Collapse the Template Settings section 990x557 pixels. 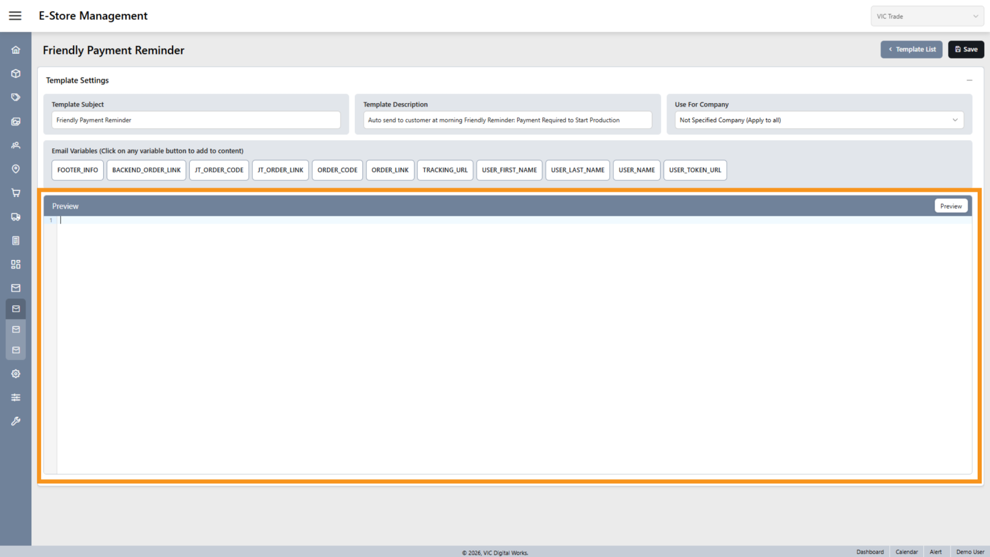pyautogui.click(x=970, y=80)
